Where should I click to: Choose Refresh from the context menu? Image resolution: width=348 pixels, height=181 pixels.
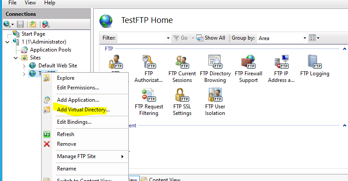[85, 134]
